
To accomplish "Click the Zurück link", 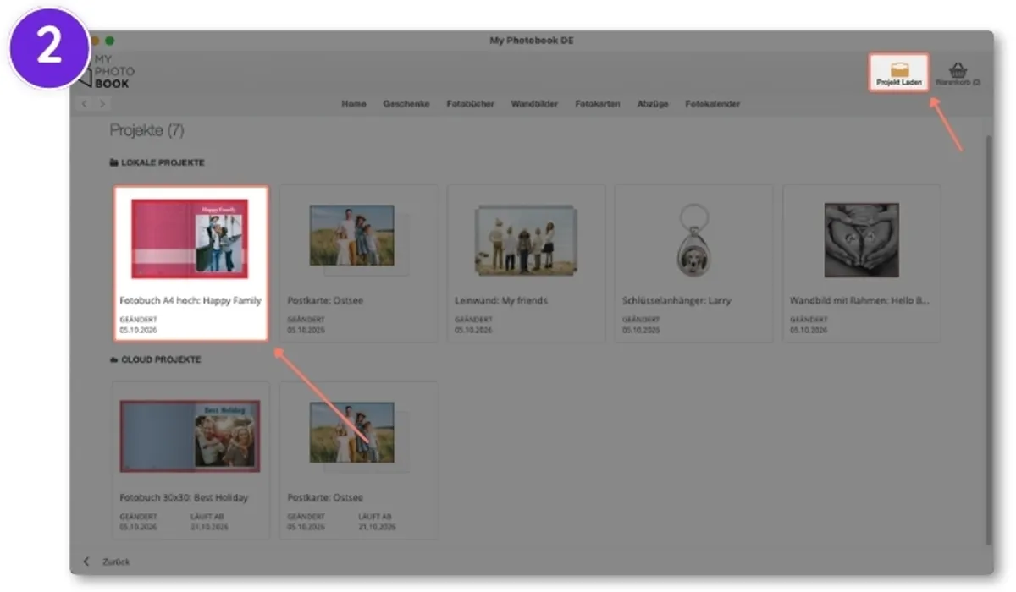I will (x=116, y=562).
